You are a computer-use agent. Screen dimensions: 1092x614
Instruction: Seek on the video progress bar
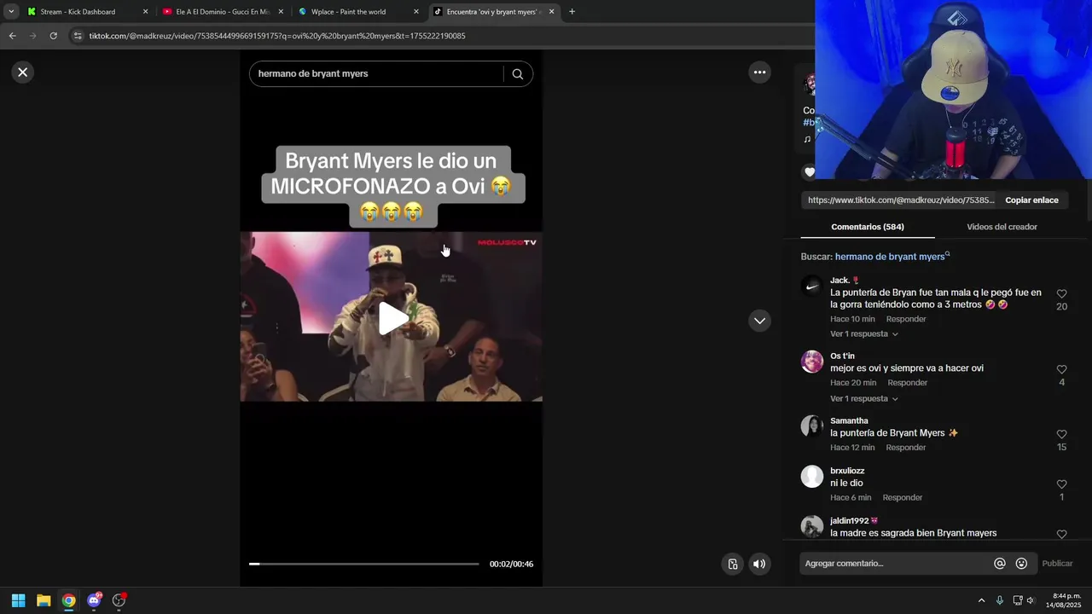tap(364, 564)
